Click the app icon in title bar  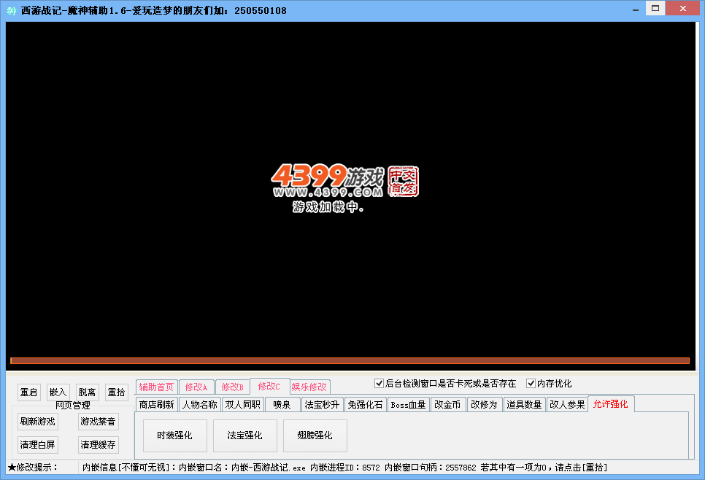(11, 10)
